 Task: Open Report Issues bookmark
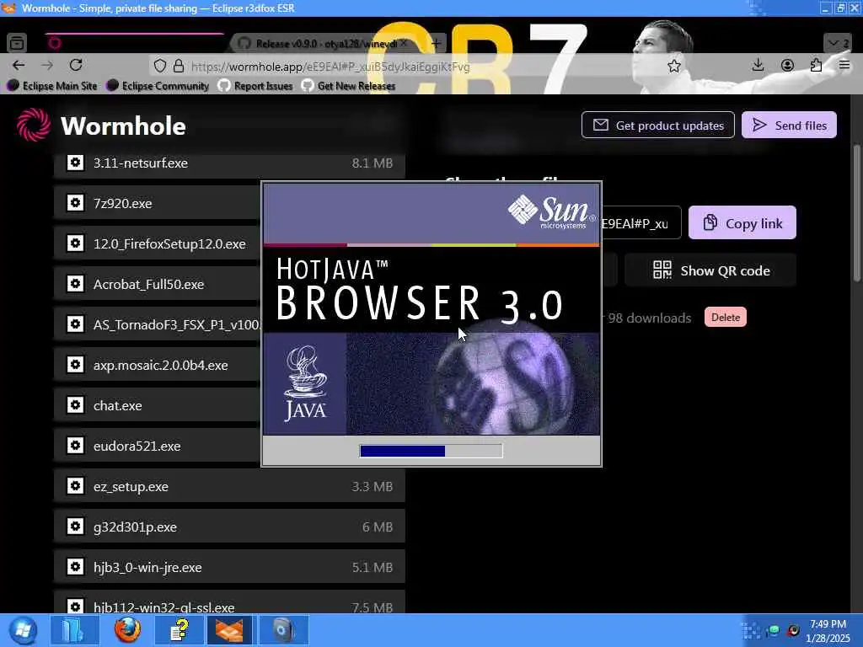pyautogui.click(x=255, y=86)
